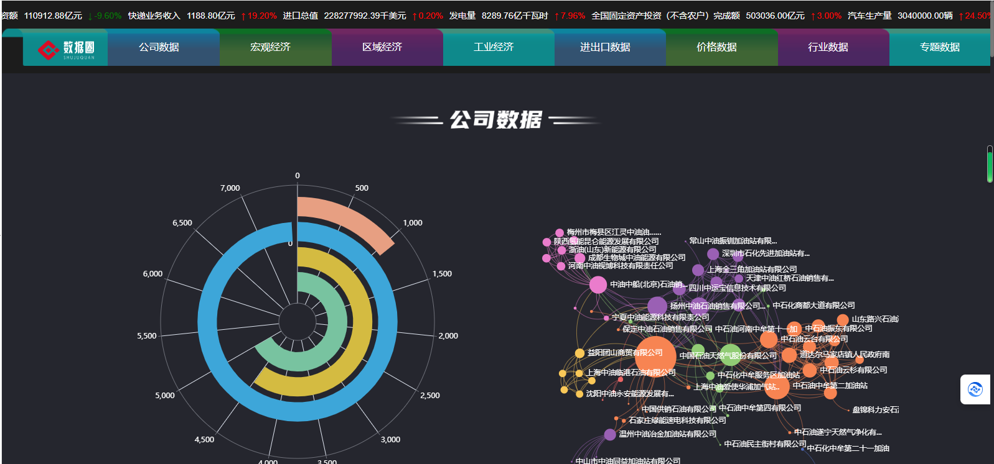Screen dimensions: 994x464
Task: Select the 中石油中牟第二加油站 node
Action: coord(777,387)
